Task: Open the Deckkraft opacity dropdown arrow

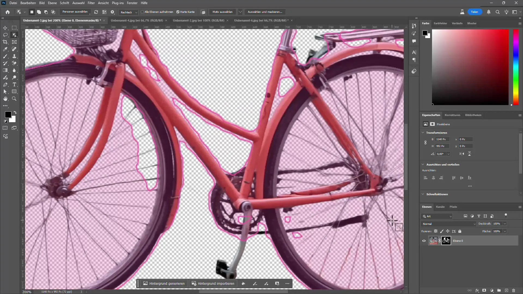Action: point(505,224)
